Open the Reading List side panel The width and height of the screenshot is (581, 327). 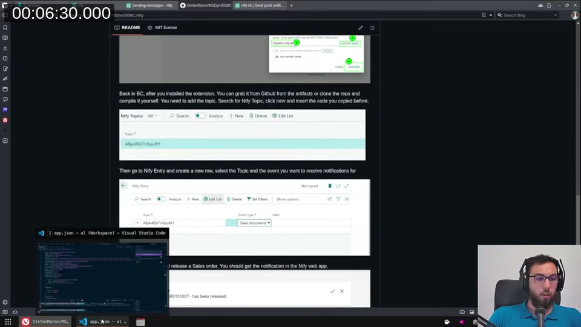coord(5,38)
